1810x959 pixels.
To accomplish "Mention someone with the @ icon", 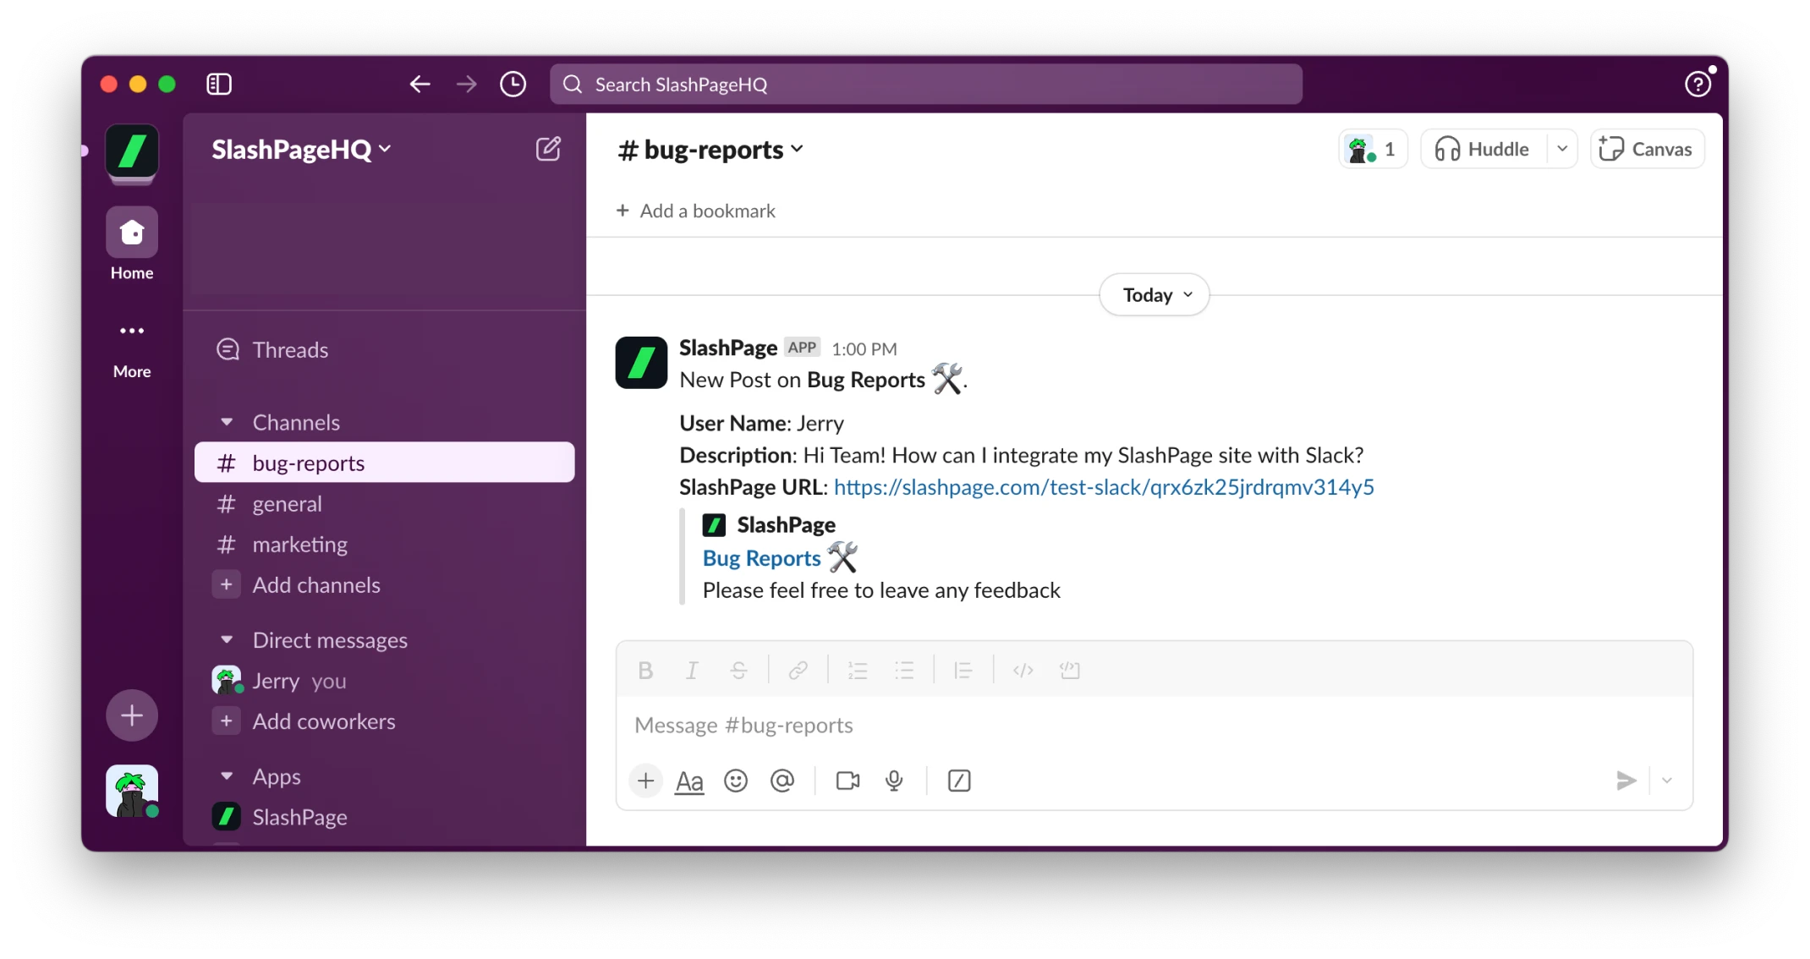I will [x=782, y=781].
